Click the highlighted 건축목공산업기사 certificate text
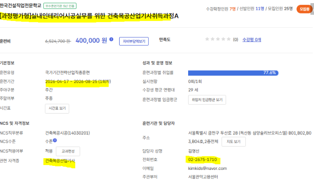Screen dimensions: 314x190 60,161
